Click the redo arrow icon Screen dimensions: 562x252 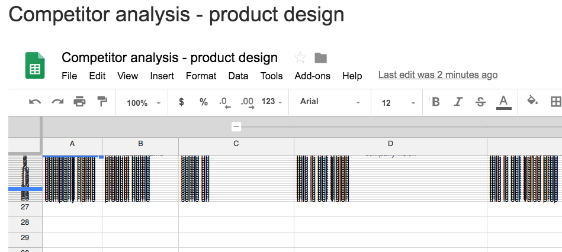[57, 102]
